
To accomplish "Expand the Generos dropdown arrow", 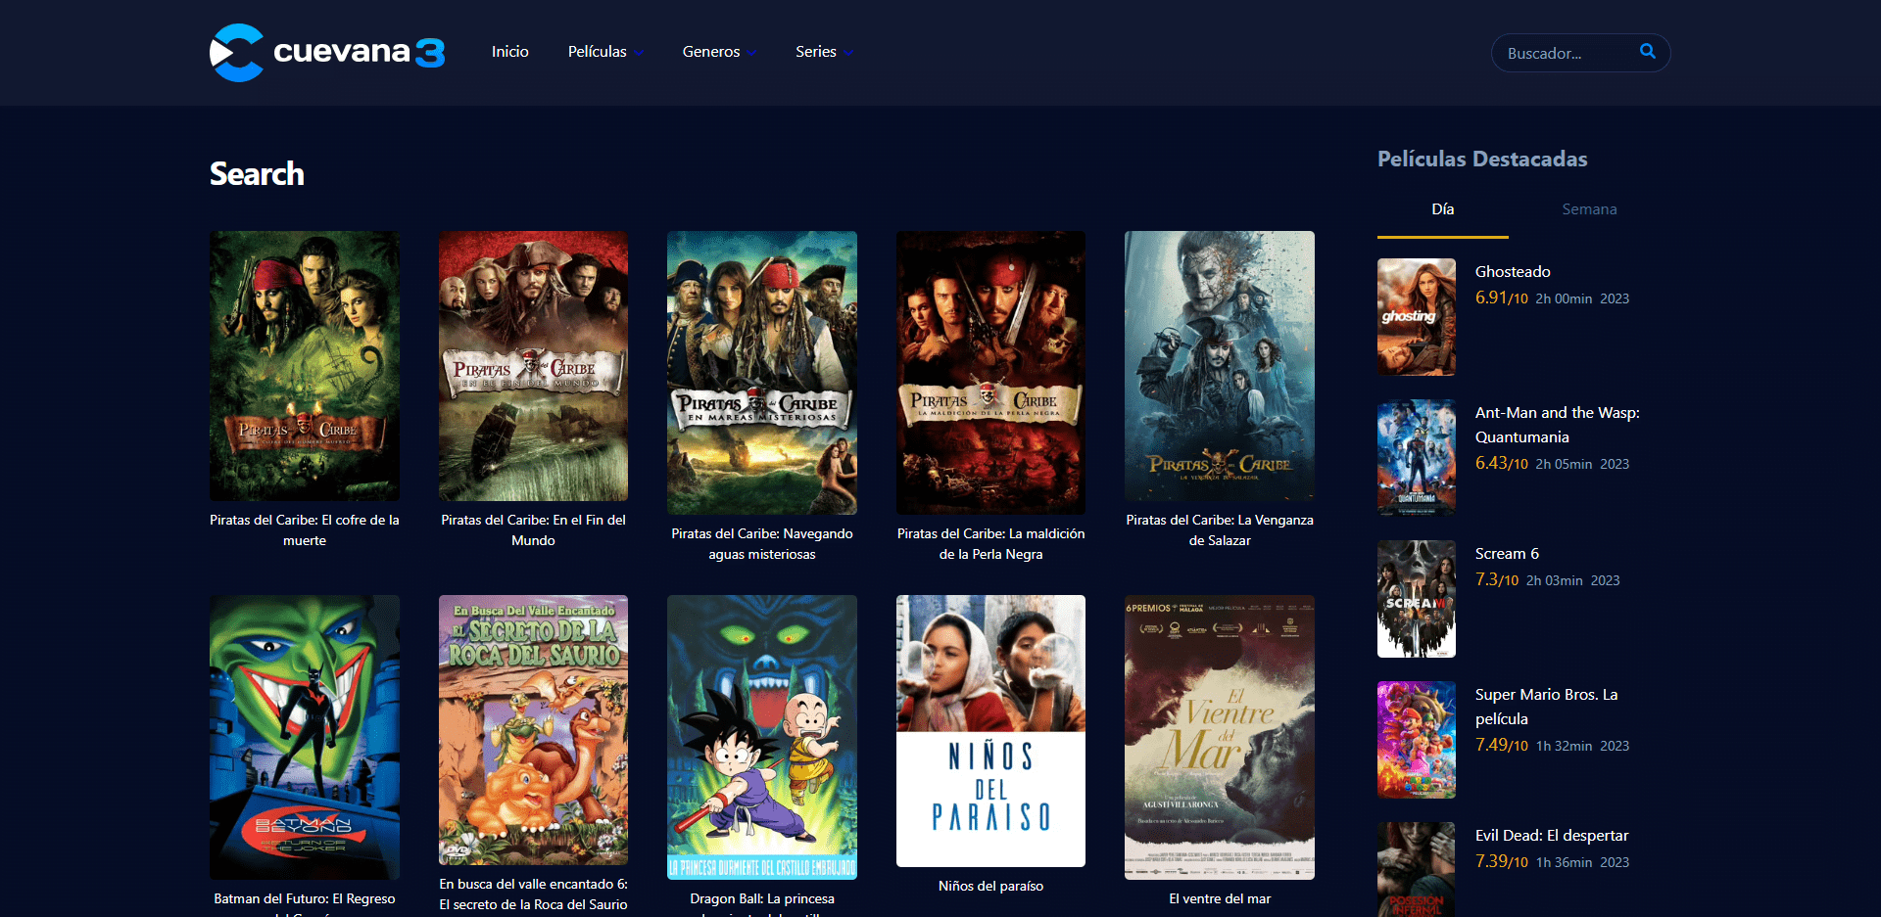I will click(x=751, y=53).
